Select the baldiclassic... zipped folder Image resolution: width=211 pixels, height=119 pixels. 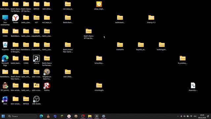[x=120, y=19]
